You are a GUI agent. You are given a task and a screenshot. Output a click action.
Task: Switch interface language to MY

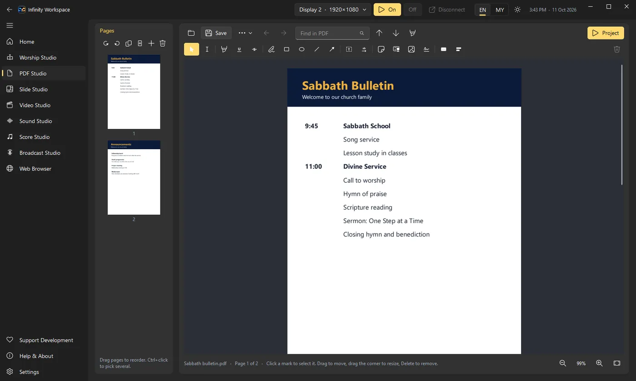[500, 10]
